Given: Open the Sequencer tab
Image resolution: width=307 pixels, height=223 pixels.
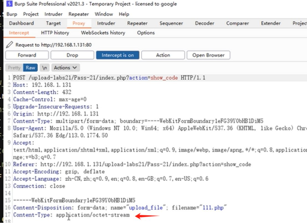Looking at the screenshot, I should (x=171, y=23).
